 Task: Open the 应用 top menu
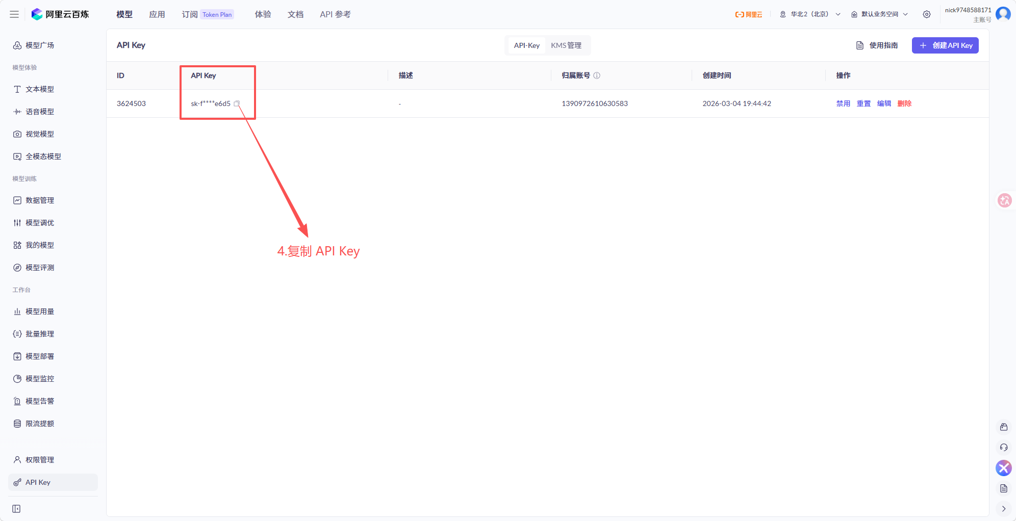tap(157, 14)
